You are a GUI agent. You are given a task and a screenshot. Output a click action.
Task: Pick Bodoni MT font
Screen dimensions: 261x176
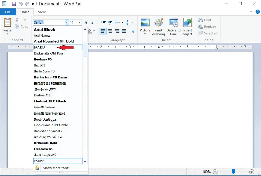point(58,95)
